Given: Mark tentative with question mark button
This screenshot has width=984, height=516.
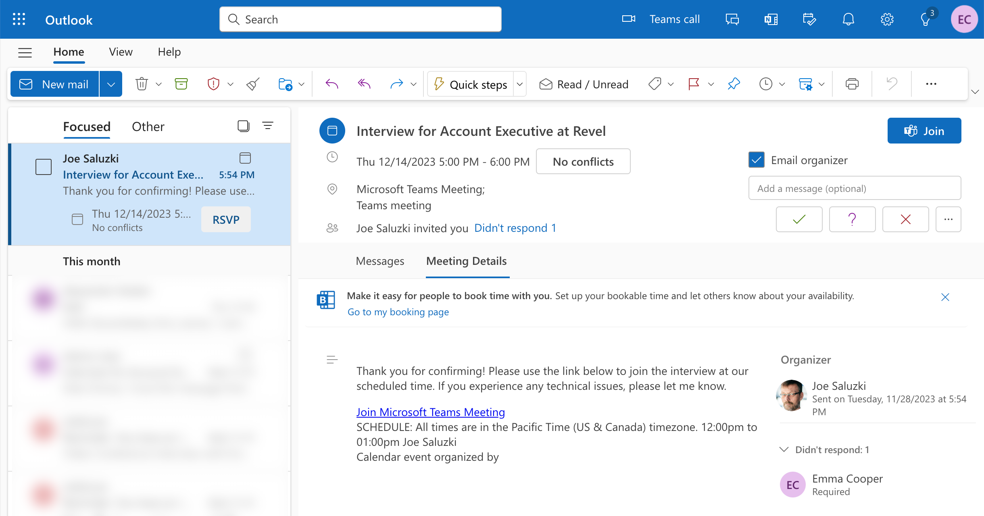Looking at the screenshot, I should (x=852, y=219).
